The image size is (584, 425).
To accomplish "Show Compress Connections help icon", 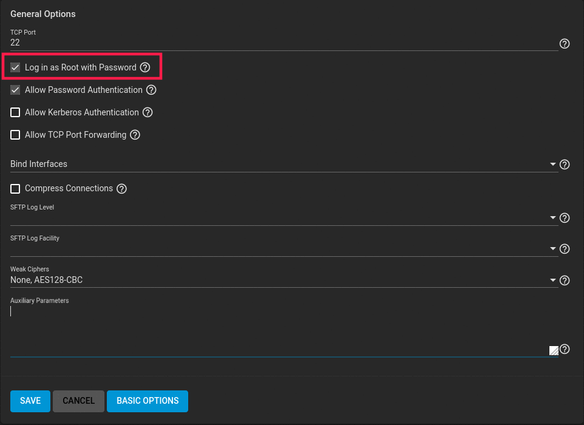I will coord(121,188).
